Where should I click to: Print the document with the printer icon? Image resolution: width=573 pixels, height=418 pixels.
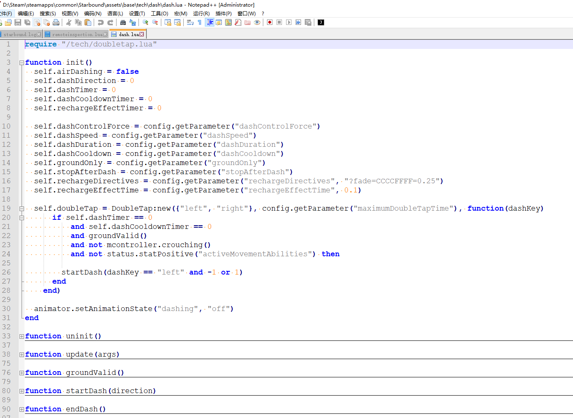(56, 22)
